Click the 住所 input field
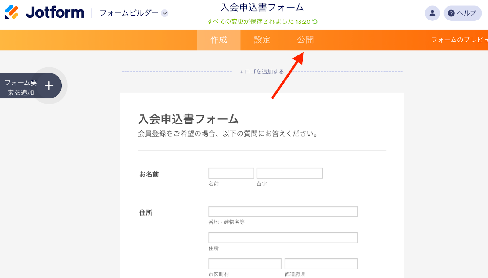The image size is (488, 278). tap(283, 237)
